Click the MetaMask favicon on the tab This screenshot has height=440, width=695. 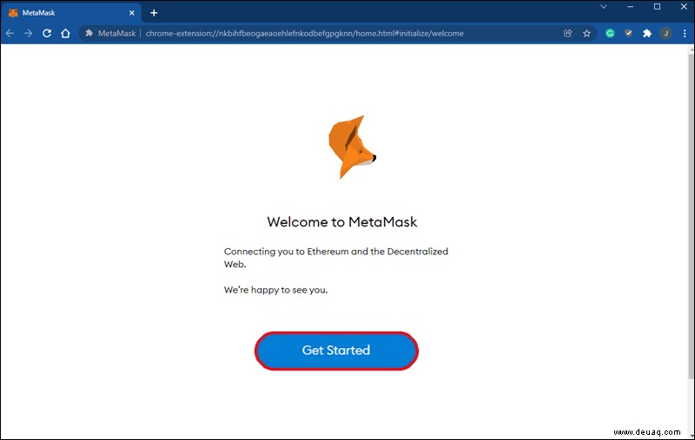[13, 13]
